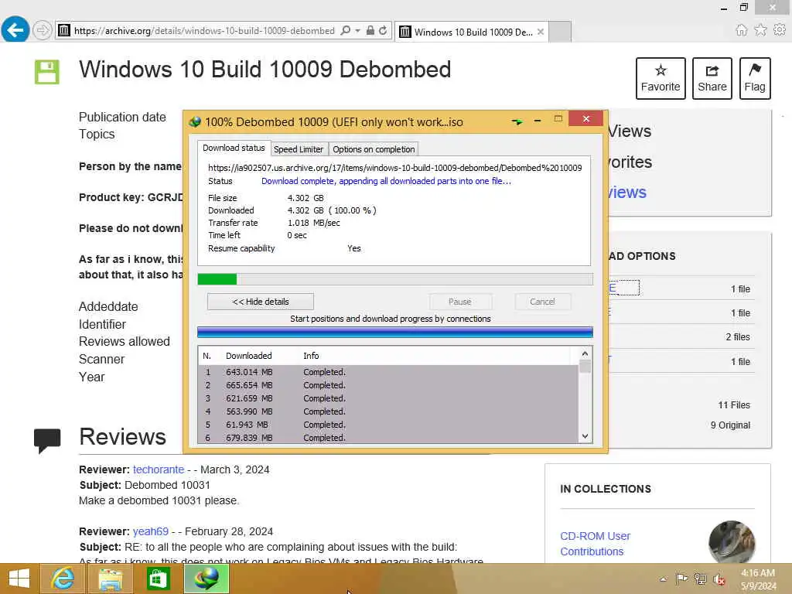Open CD-ROM User Contributions collection link
The width and height of the screenshot is (792, 594).
[595, 544]
